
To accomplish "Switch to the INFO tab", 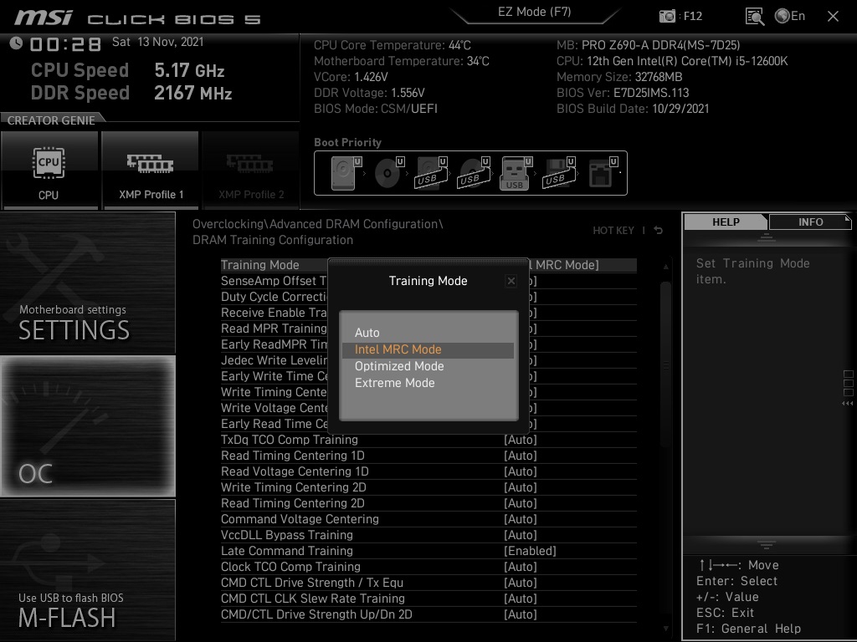I will click(x=810, y=222).
